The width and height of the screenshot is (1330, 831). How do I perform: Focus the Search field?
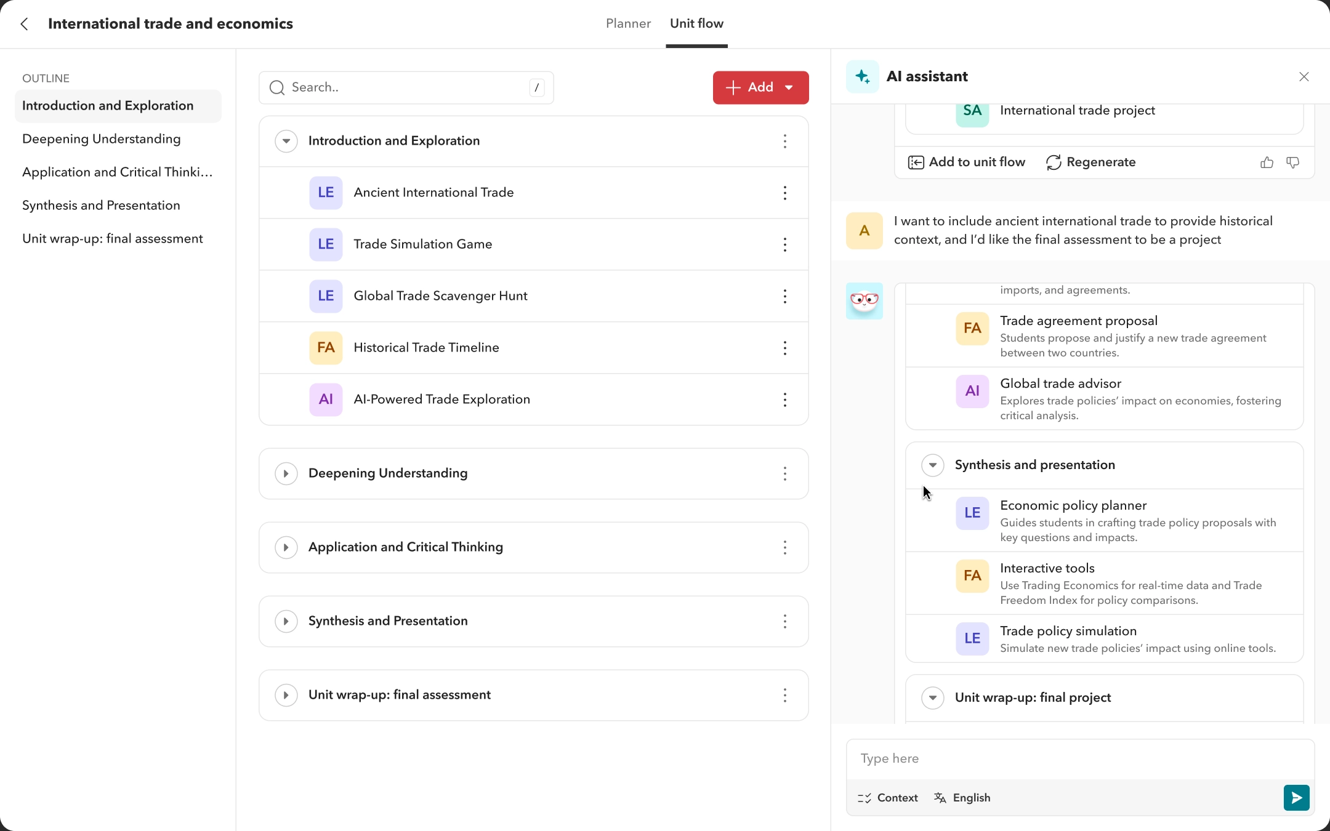pos(406,87)
